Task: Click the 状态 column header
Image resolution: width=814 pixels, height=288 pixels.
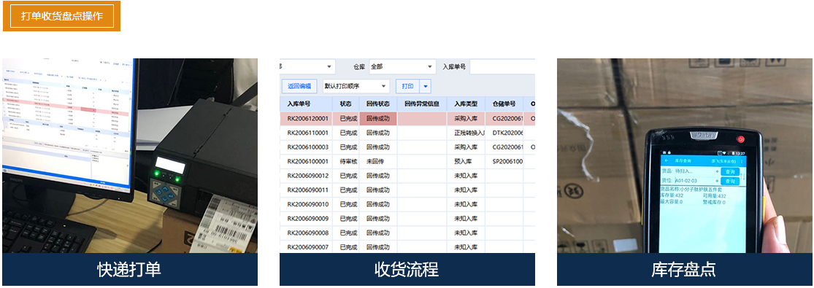Action: 346,104
